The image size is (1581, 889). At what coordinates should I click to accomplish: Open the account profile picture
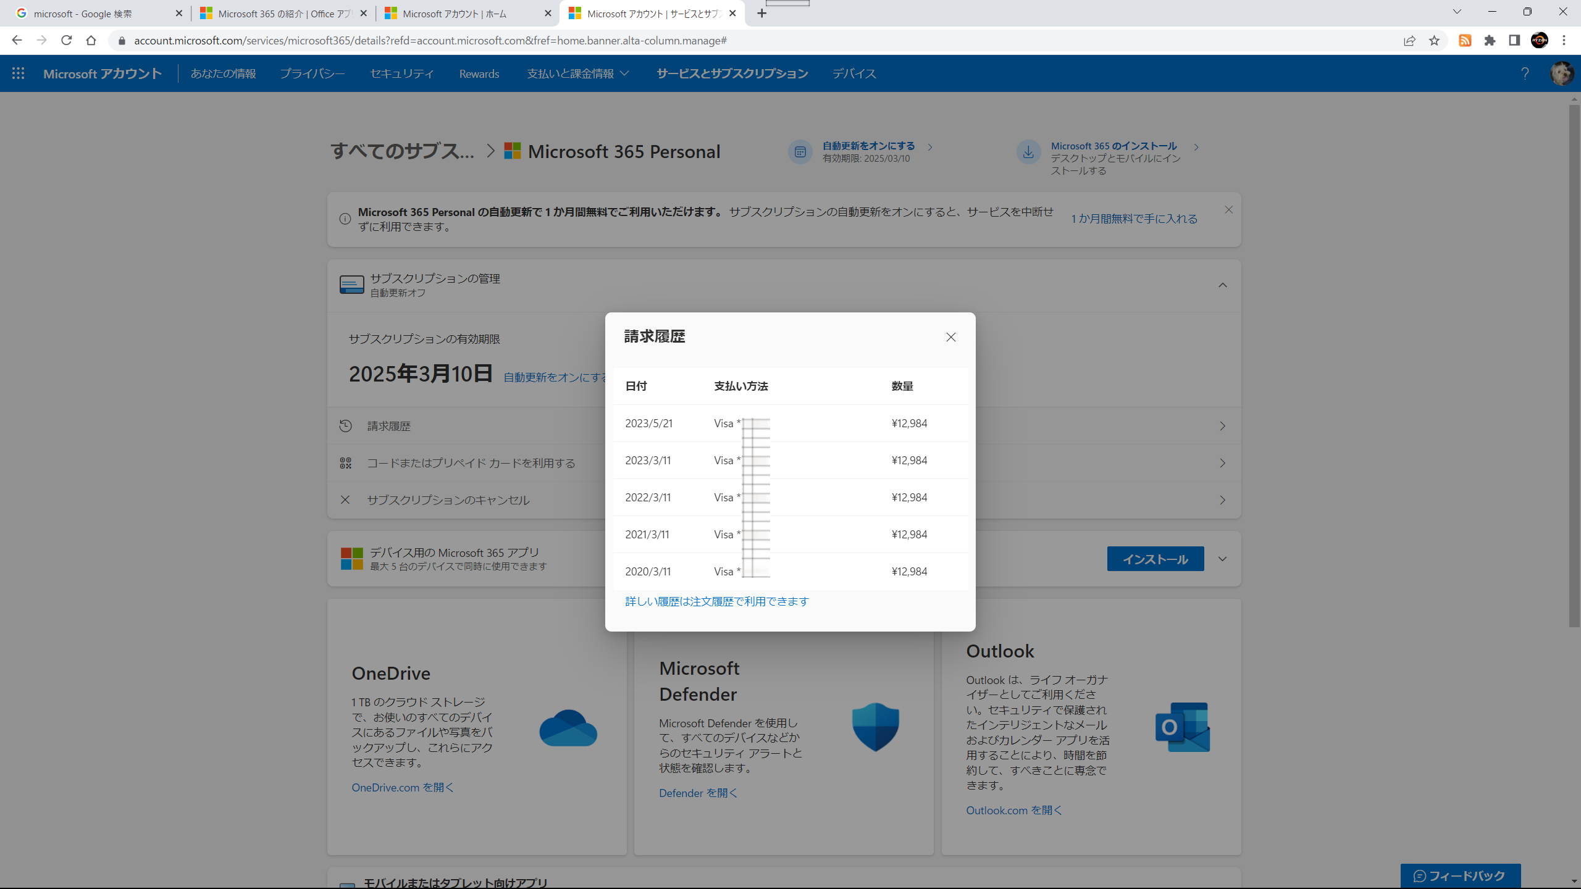click(x=1562, y=73)
